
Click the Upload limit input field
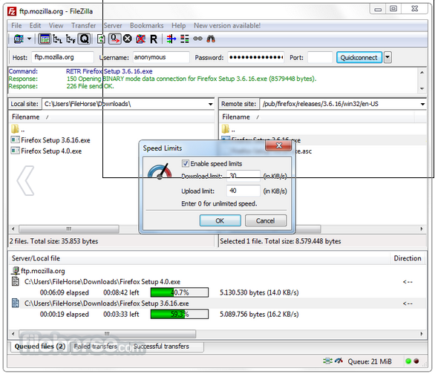(243, 191)
